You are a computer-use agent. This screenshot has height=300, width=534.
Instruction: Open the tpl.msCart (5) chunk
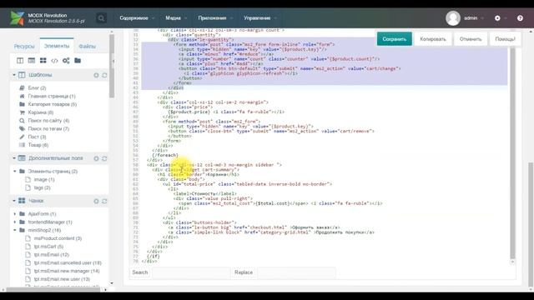(x=48, y=247)
